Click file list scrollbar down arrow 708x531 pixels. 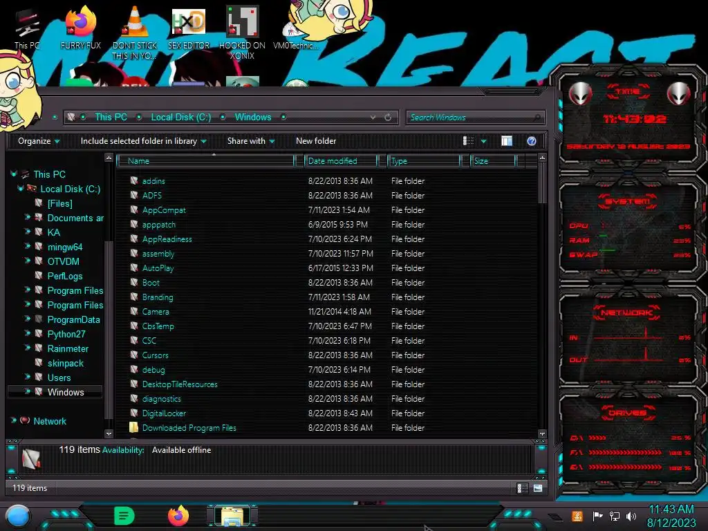[542, 434]
